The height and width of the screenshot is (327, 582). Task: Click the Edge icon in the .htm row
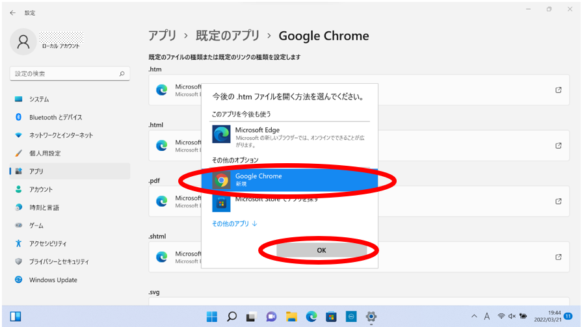click(161, 90)
